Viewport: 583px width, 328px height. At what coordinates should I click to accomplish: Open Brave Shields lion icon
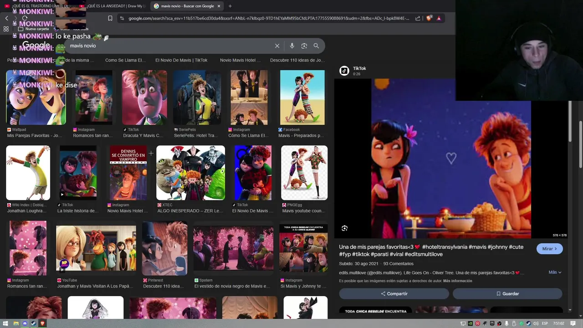(429, 18)
